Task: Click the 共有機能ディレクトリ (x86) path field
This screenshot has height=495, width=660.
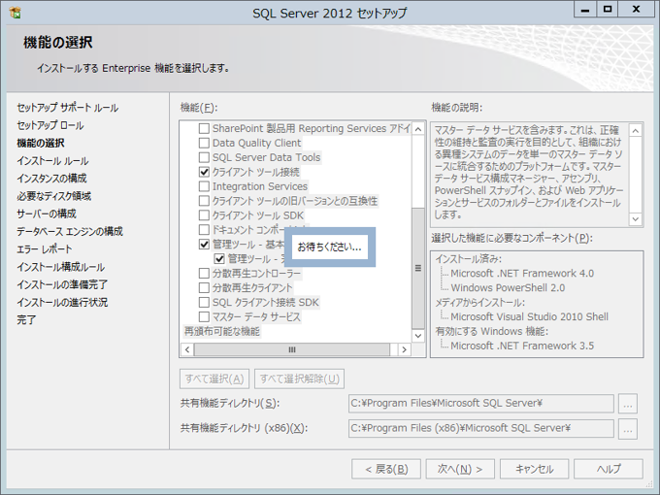Action: pyautogui.click(x=480, y=428)
